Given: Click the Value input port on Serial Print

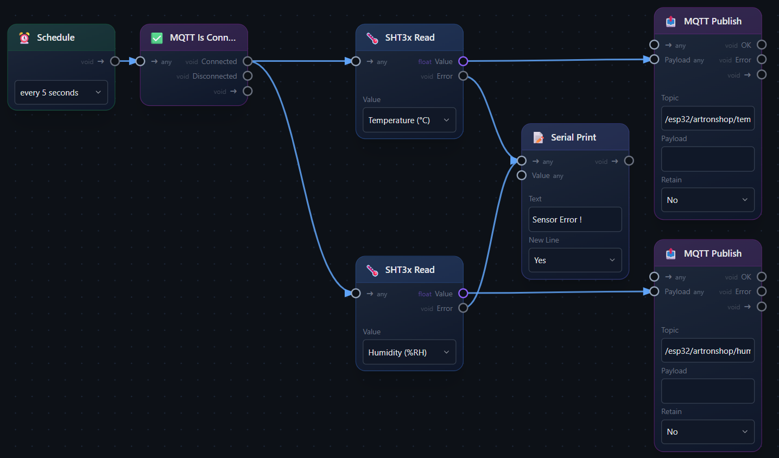Looking at the screenshot, I should 522,175.
